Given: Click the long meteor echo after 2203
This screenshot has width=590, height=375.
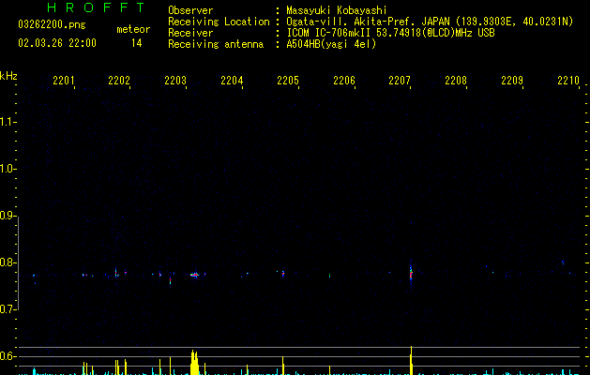Looking at the screenshot, I should point(194,275).
